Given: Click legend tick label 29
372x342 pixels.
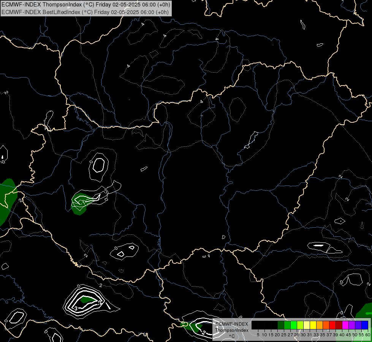Looking at the screenshot, I should point(297,335).
